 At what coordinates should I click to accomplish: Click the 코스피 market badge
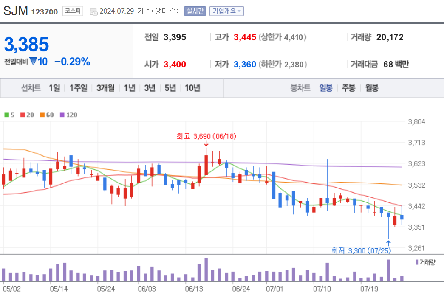[73, 11]
